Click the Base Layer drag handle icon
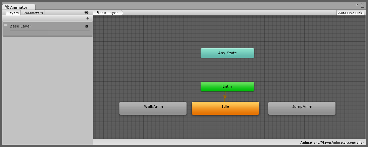 click(6, 26)
